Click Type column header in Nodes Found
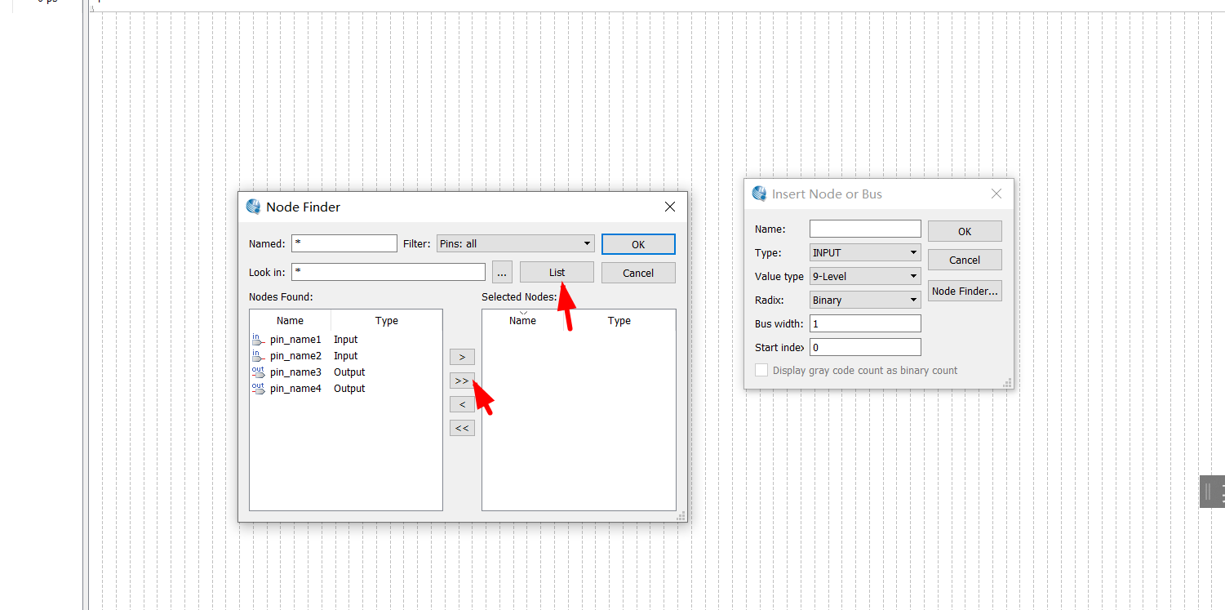The image size is (1225, 610). click(387, 321)
